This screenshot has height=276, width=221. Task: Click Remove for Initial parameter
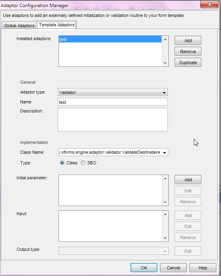click(188, 202)
